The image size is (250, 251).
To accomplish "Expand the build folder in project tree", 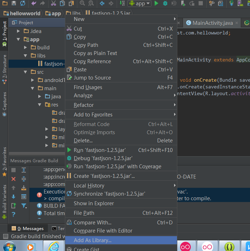I will (x=26, y=48).
